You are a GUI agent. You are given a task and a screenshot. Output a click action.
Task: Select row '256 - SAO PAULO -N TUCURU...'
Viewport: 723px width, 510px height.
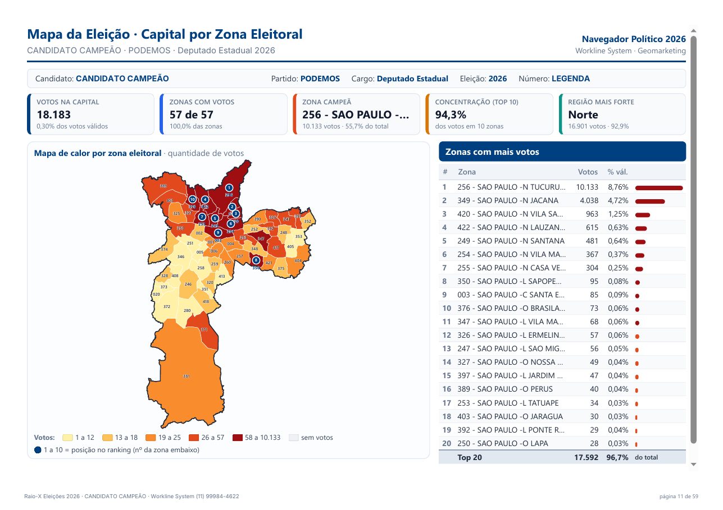562,187
